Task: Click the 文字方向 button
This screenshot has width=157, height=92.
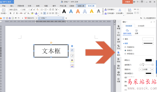Action: click(130, 11)
